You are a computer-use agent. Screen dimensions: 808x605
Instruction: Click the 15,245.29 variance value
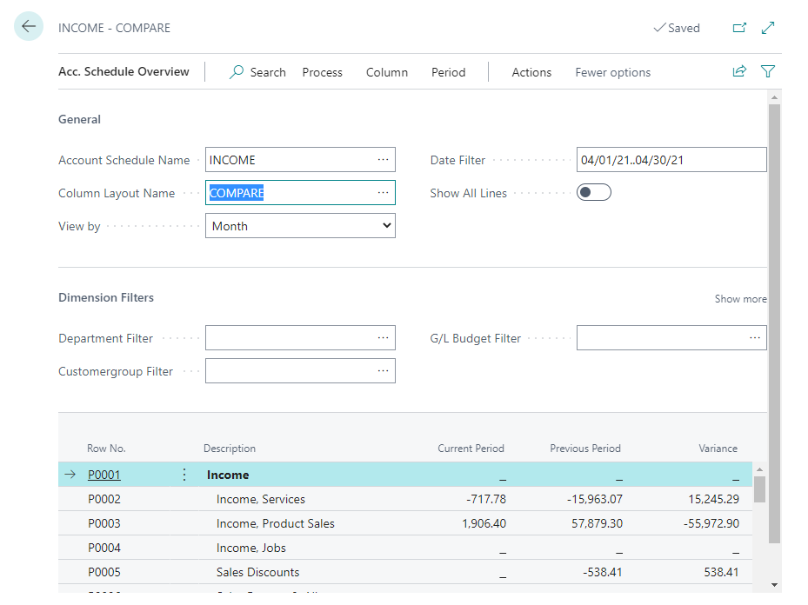pos(714,499)
